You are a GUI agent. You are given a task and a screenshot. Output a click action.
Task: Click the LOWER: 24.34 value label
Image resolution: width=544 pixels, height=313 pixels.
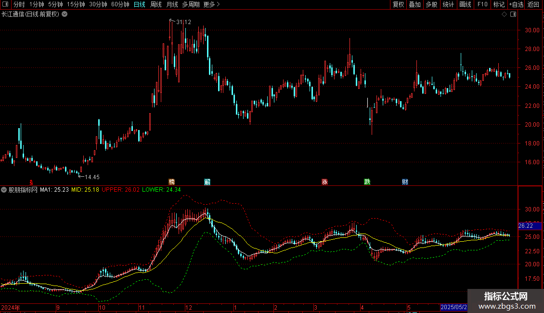[x=161, y=190]
